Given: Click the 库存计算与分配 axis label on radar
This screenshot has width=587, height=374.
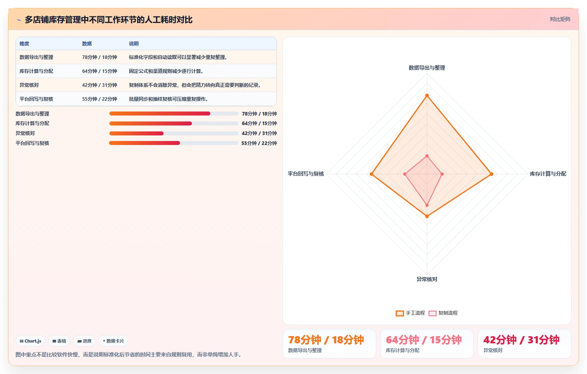Looking at the screenshot, I should click(x=548, y=174).
